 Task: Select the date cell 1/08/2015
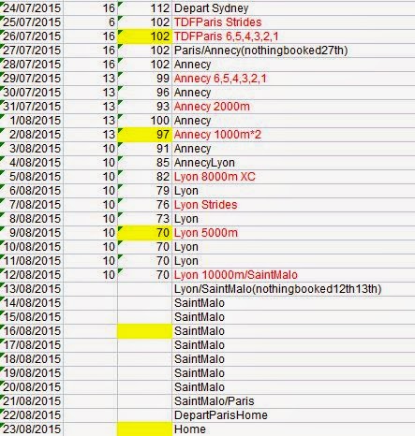tap(32, 121)
